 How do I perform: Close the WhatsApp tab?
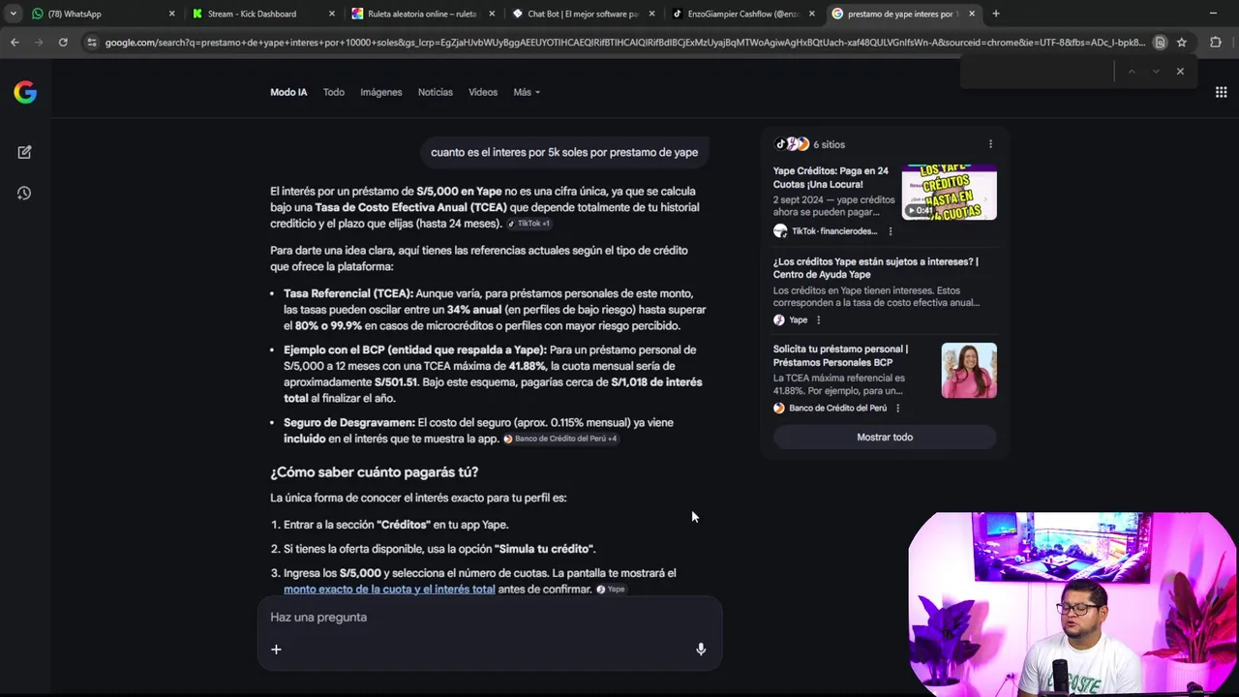[172, 14]
